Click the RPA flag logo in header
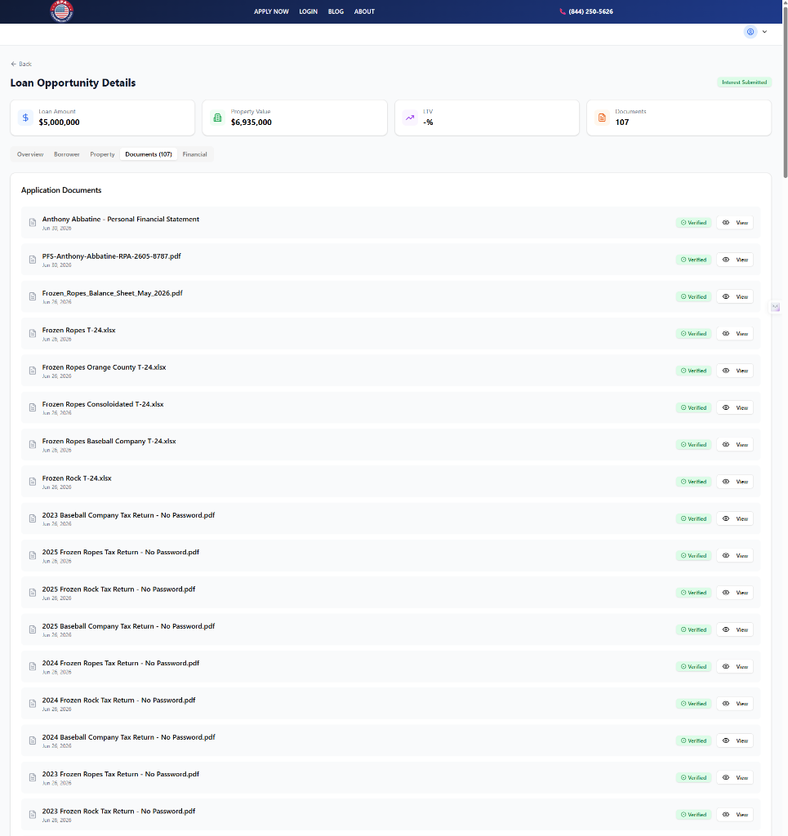The height and width of the screenshot is (836, 788). pos(61,11)
